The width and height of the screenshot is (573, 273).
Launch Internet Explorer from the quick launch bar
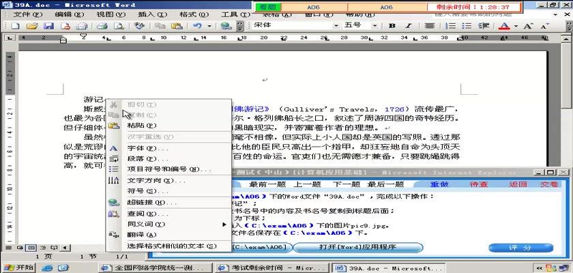47,268
